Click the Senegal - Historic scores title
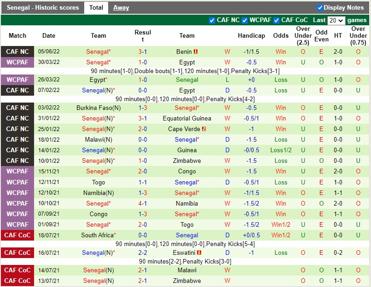 (x=43, y=7)
